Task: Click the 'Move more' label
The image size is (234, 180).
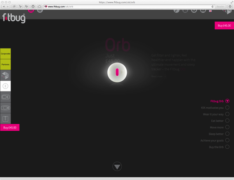Action: pos(217,128)
